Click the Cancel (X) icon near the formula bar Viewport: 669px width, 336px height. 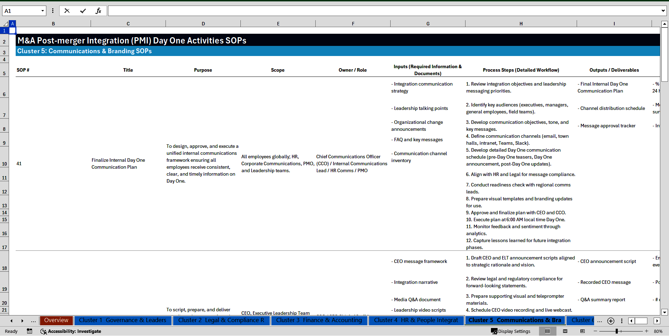(67, 10)
